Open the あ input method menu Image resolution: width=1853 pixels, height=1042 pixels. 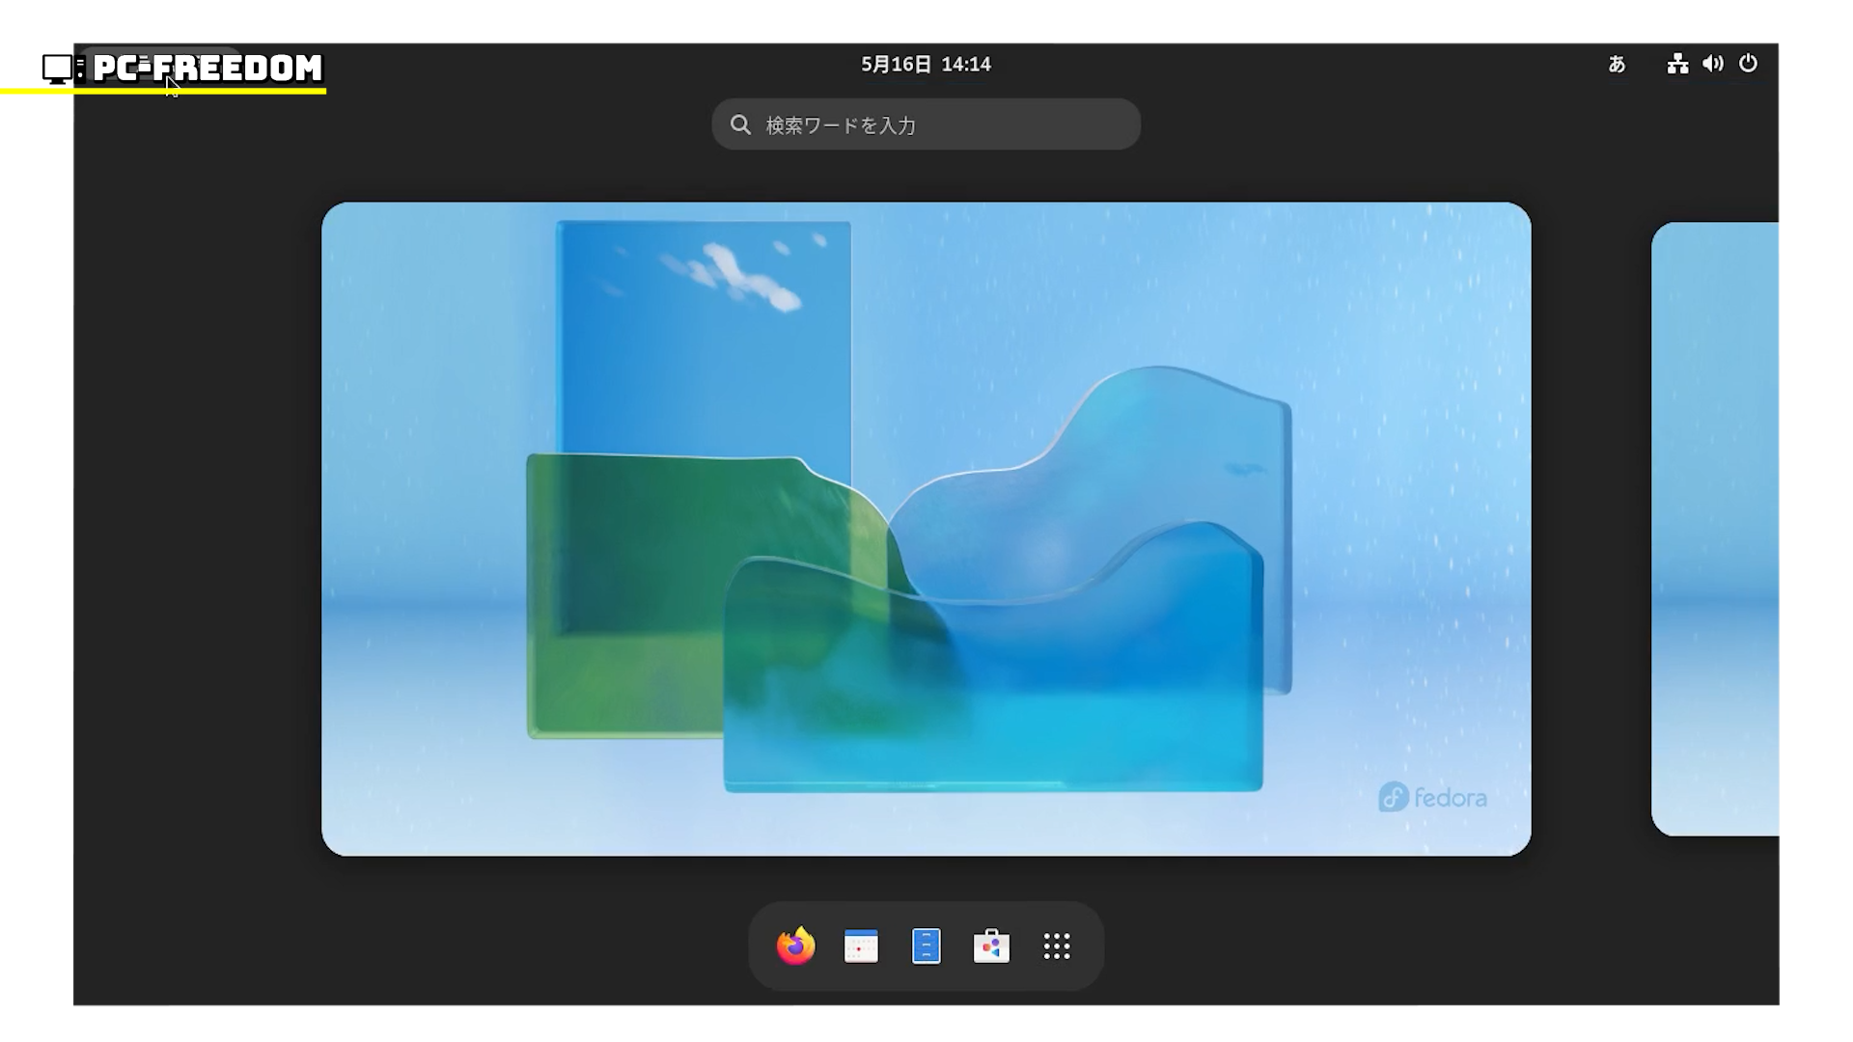(x=1617, y=65)
